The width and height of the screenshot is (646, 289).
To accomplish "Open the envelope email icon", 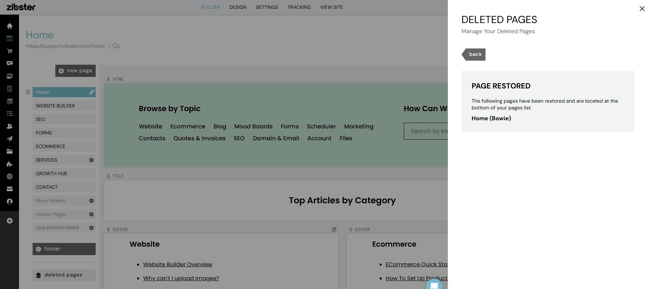I will [9, 189].
